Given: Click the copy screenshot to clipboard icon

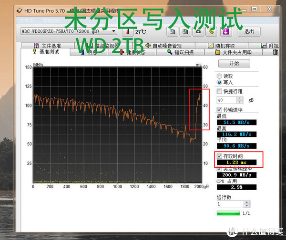Looking at the screenshot, I should click(185, 32).
